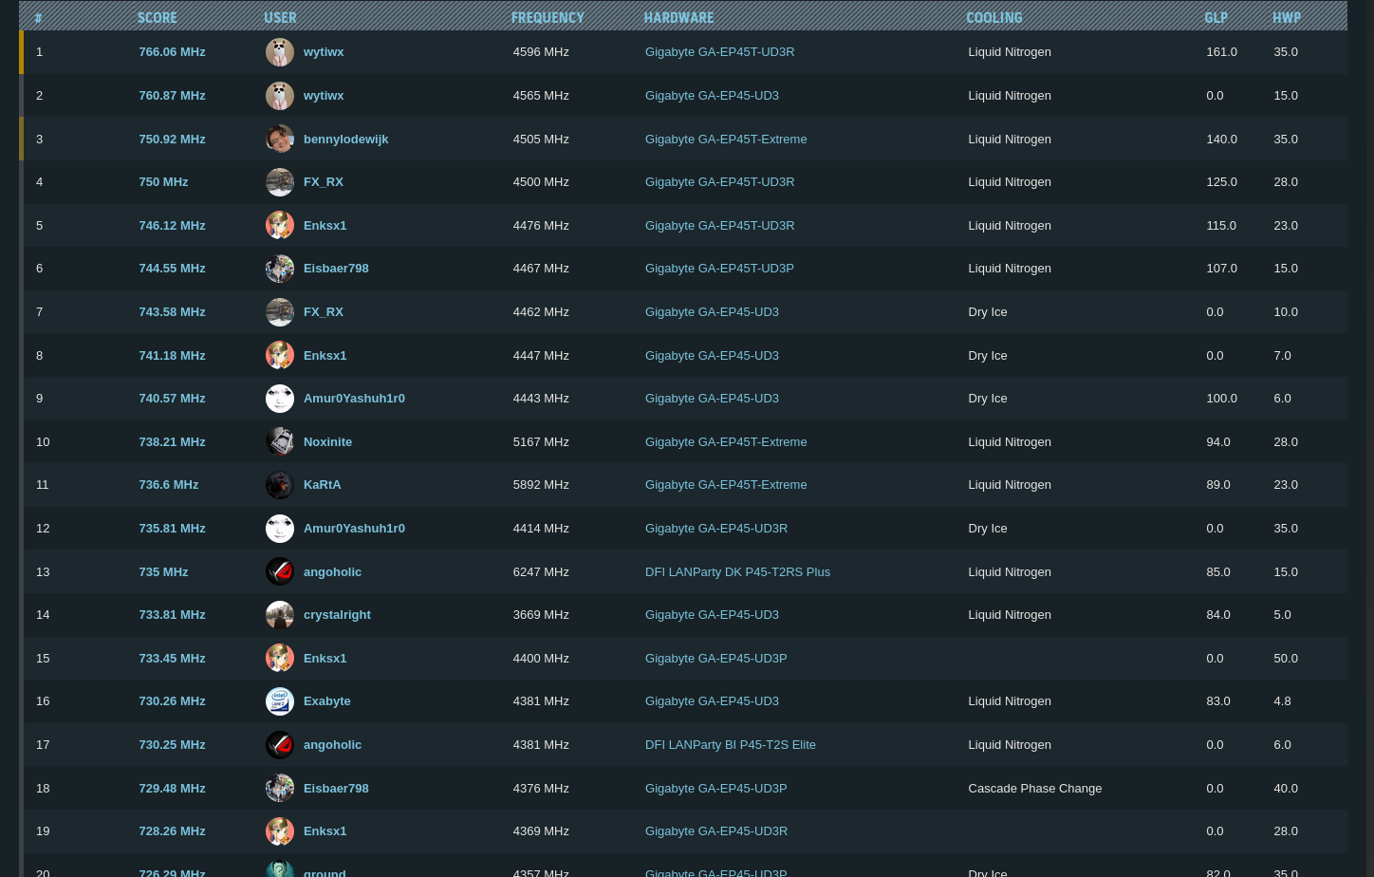Open Gigabyte GA-EP45-UD3P hardware in rank 15
The height and width of the screenshot is (877, 1374).
[715, 659]
